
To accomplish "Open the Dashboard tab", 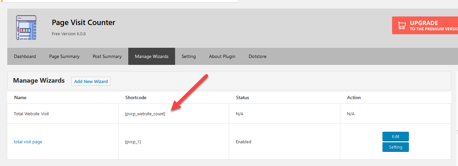I will (25, 56).
